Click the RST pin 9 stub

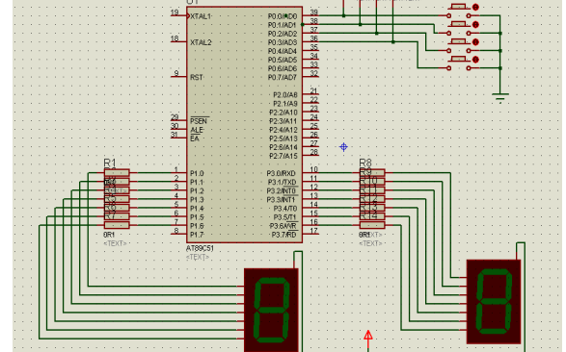click(178, 77)
